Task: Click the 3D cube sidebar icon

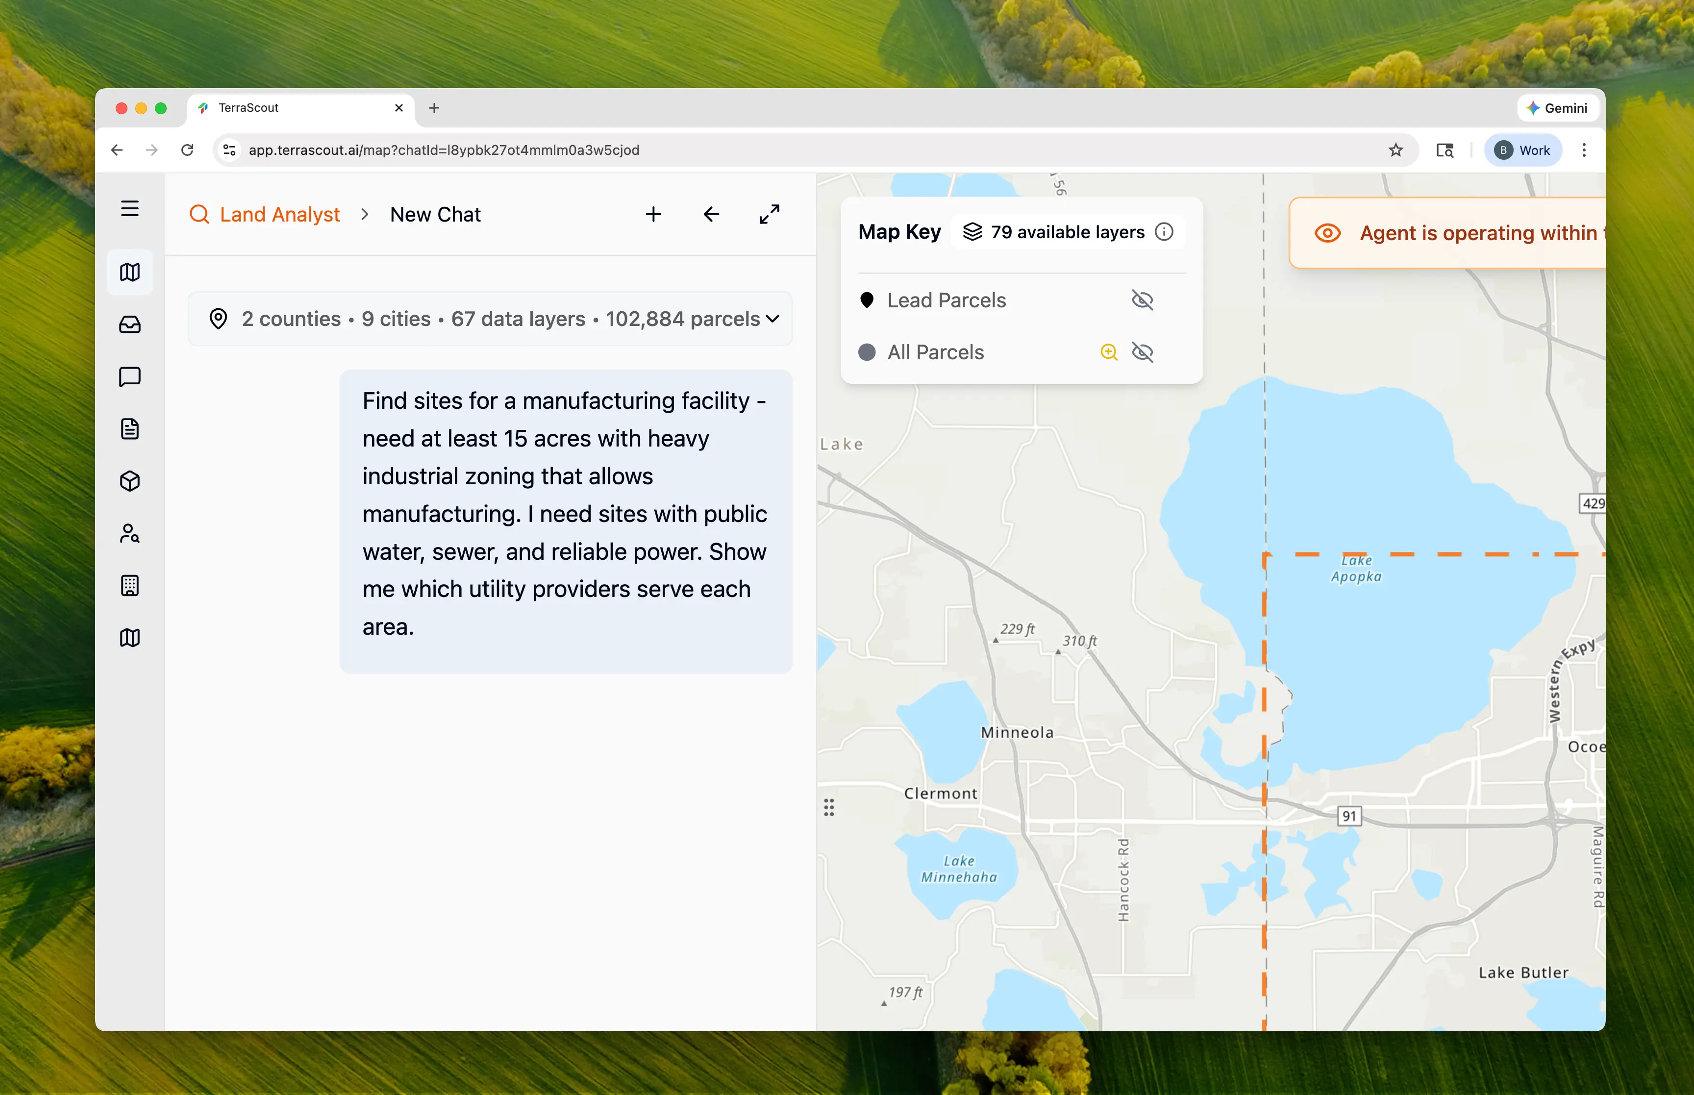Action: click(x=129, y=481)
